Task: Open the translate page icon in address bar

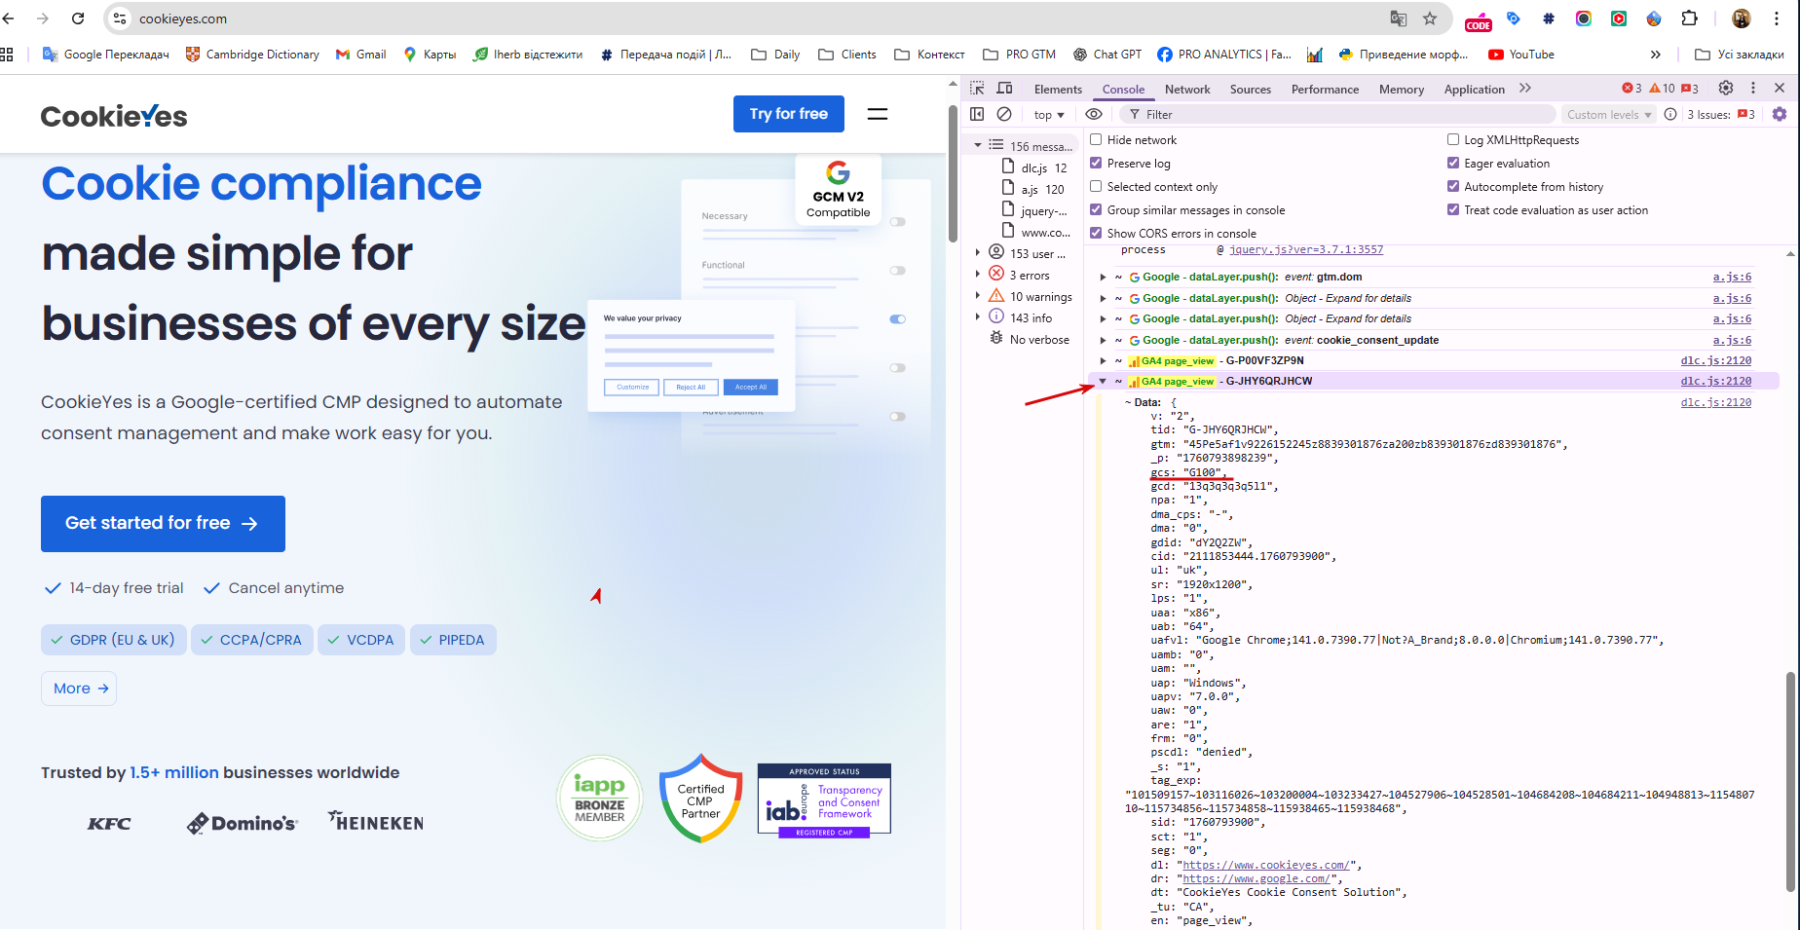Action: [1399, 19]
